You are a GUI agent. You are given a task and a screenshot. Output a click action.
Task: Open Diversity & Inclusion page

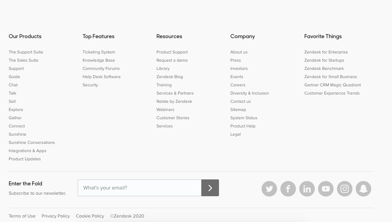249,93
